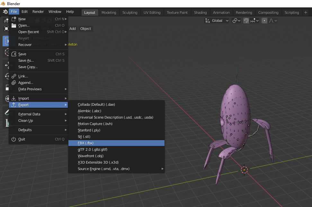
Task: Click the 3D cursor in viewport
Action: (244, 170)
